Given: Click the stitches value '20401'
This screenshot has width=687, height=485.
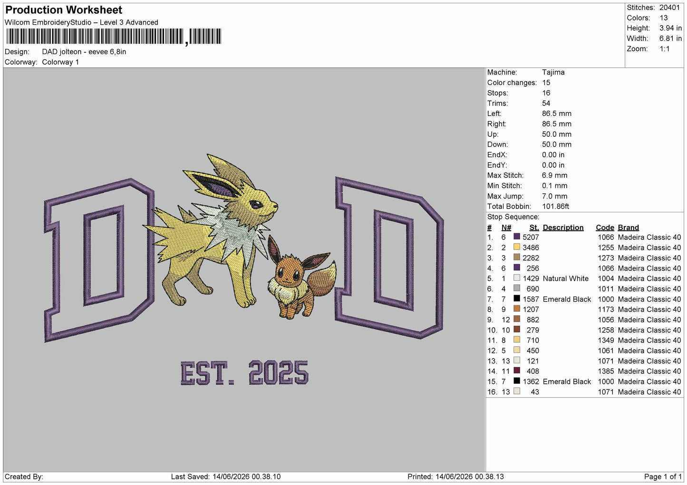Looking at the screenshot, I should pos(669,8).
